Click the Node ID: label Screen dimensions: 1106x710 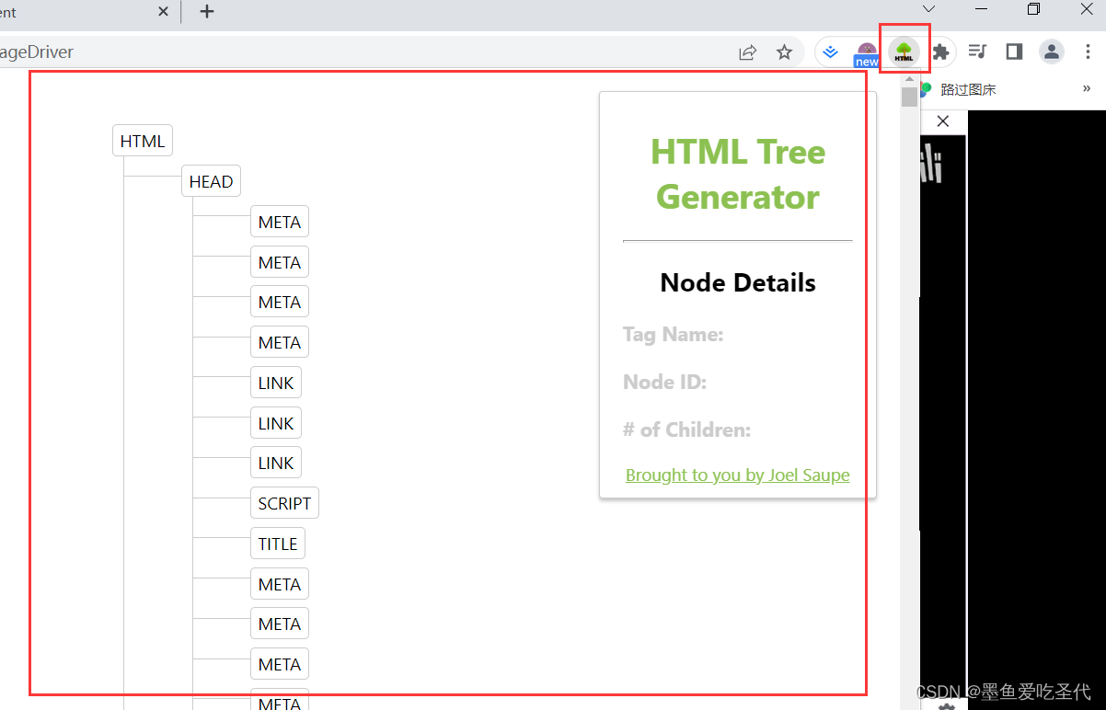click(x=664, y=382)
